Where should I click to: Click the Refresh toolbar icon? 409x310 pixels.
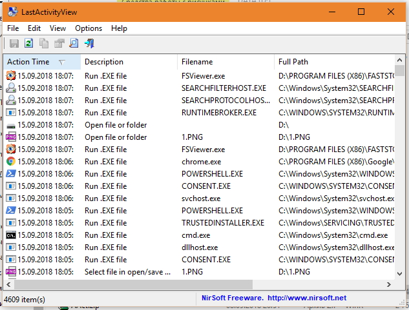28,43
